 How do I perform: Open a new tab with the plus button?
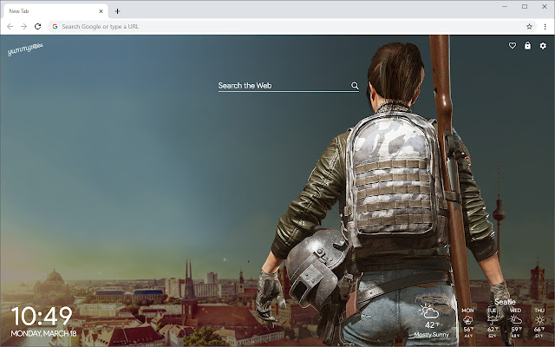pyautogui.click(x=117, y=11)
